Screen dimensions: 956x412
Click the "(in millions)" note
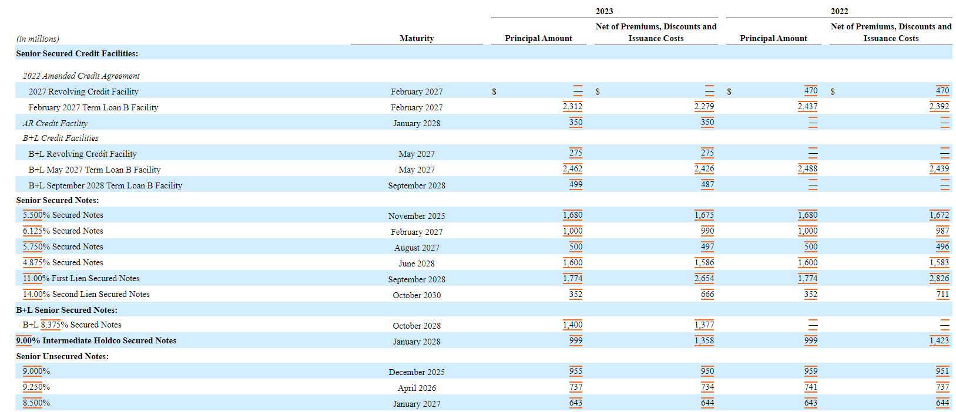(38, 39)
